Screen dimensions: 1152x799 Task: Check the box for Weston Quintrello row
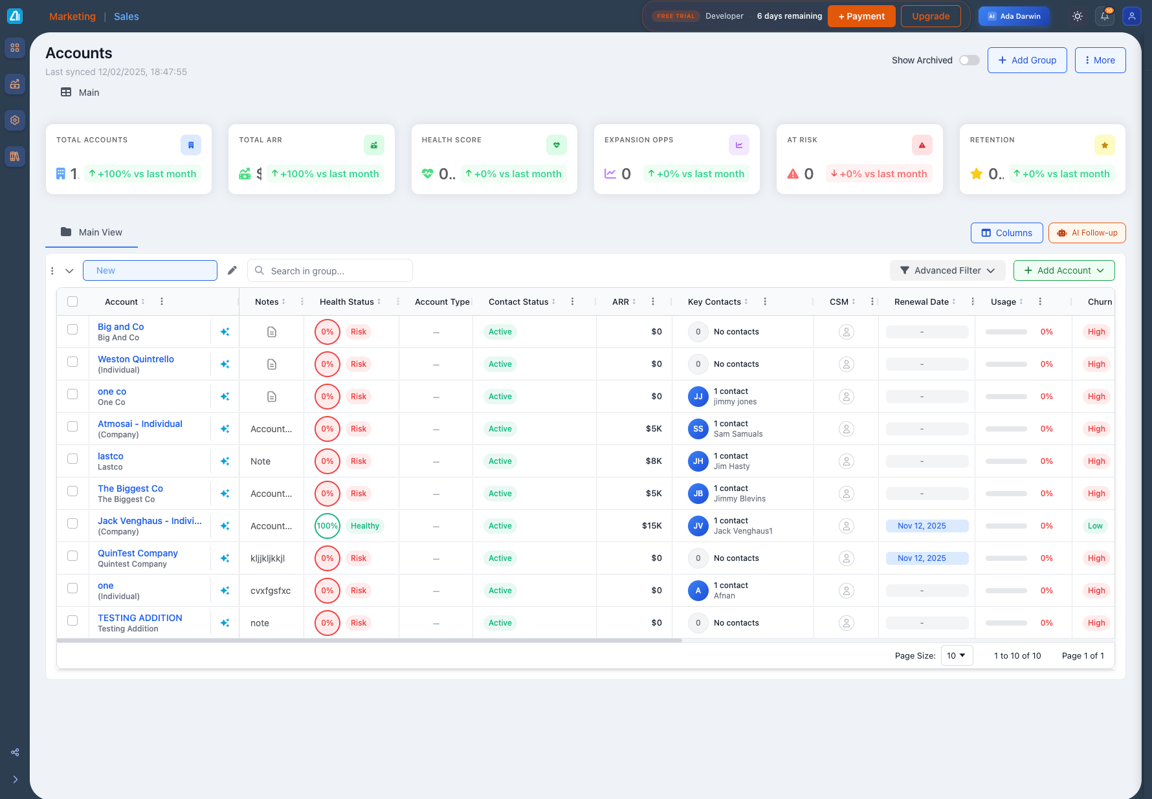click(x=72, y=362)
